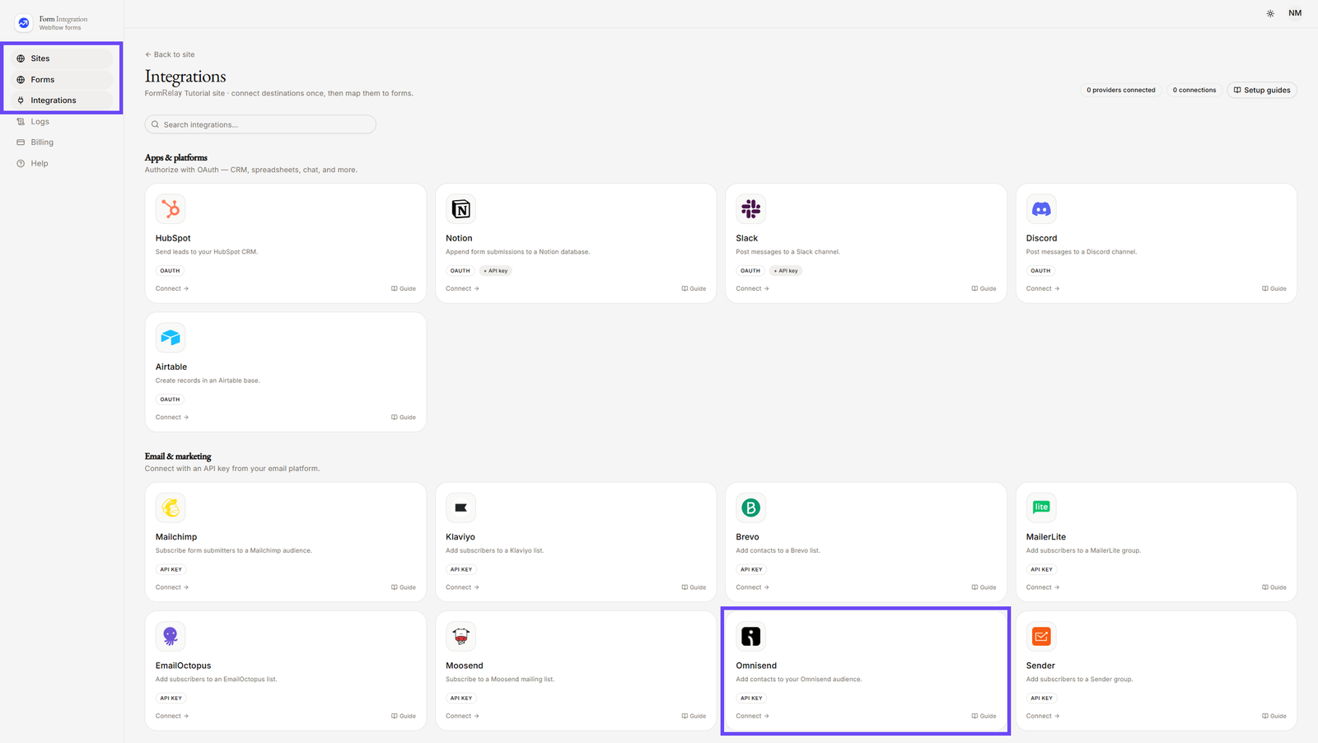
Task: Open the Setup guides button
Action: [1262, 90]
